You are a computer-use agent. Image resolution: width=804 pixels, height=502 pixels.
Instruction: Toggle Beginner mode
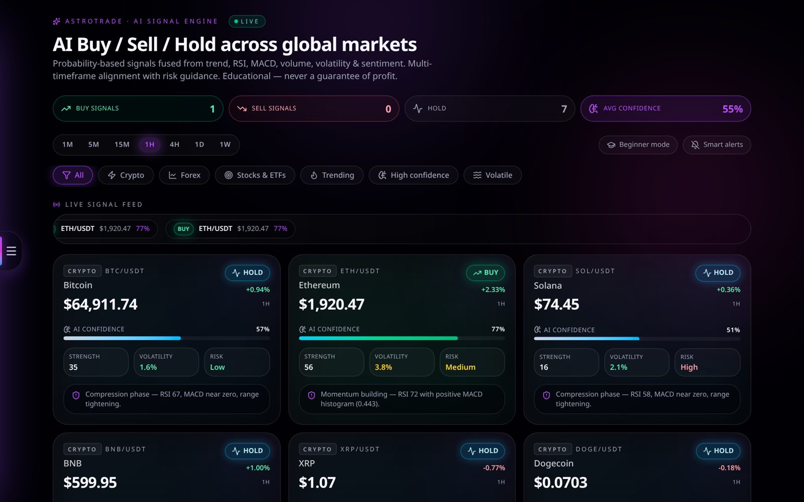[638, 145]
